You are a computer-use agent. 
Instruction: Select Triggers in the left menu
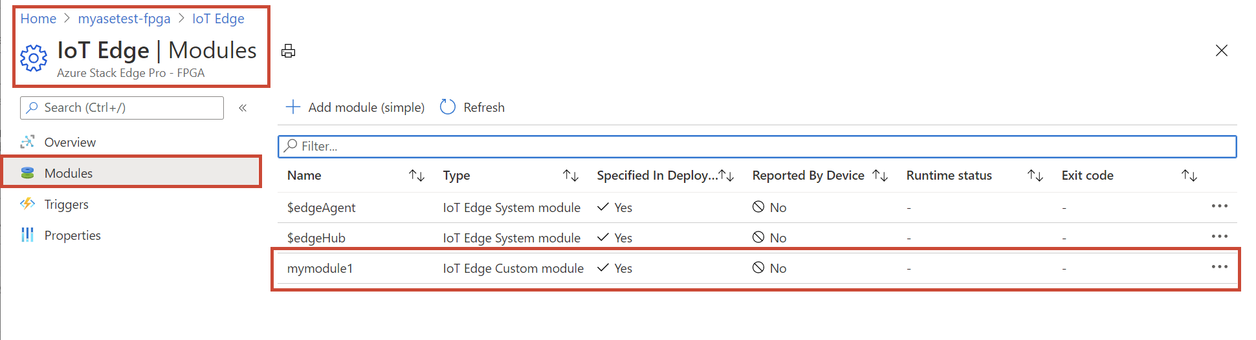point(67,204)
